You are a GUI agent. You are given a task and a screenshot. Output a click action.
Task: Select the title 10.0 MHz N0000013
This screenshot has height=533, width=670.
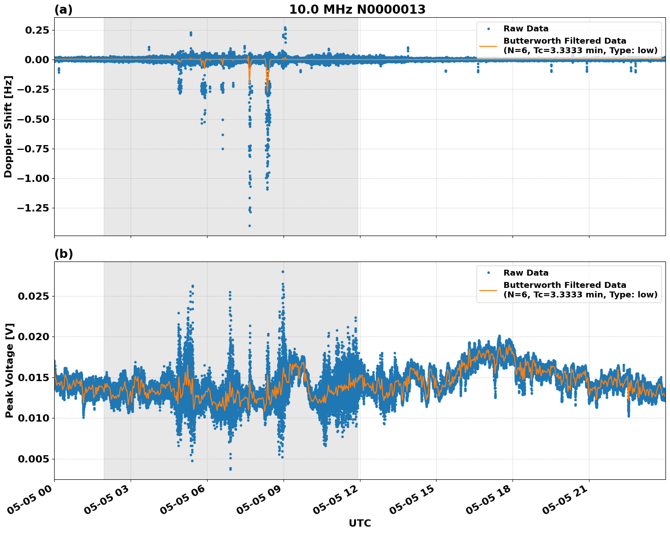[358, 8]
